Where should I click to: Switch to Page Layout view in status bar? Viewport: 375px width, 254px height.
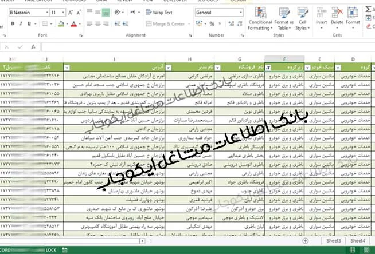click(x=366, y=250)
